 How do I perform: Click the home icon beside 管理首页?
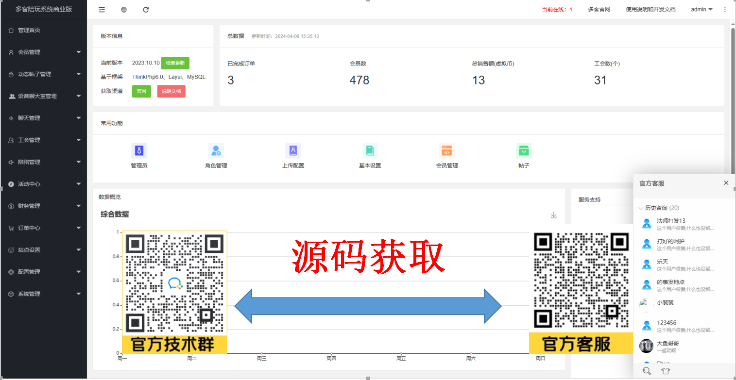[11, 30]
